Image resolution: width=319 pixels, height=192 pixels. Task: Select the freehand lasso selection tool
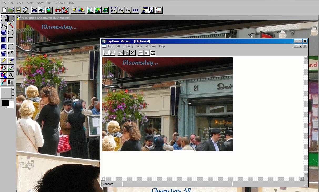(x=4, y=25)
